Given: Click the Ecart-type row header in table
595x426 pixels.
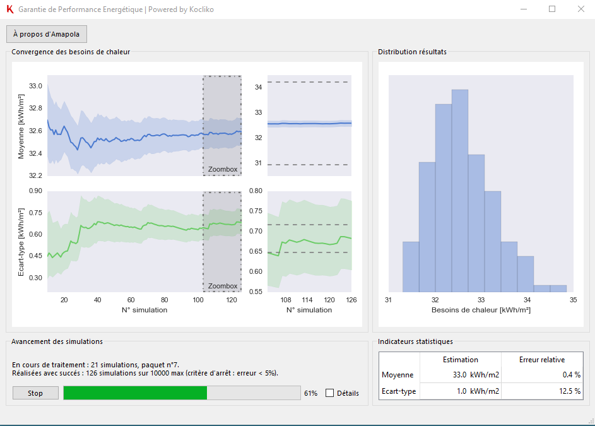Looking at the screenshot, I should (399, 391).
